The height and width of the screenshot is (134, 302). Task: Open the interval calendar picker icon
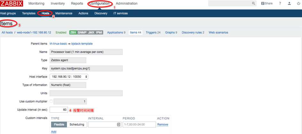coord(119,124)
